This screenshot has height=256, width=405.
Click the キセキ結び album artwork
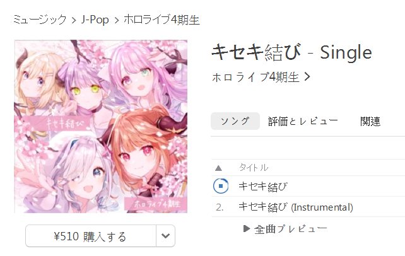pyautogui.click(x=101, y=127)
